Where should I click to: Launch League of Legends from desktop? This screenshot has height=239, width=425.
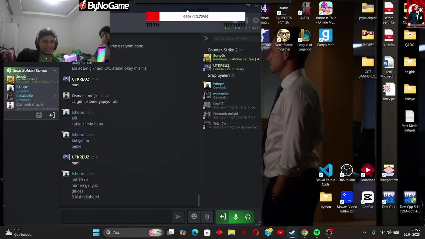click(304, 40)
